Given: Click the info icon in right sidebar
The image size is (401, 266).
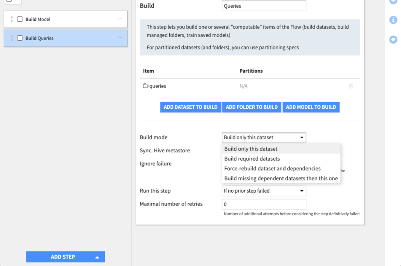Looking at the screenshot, I should (393, 20).
